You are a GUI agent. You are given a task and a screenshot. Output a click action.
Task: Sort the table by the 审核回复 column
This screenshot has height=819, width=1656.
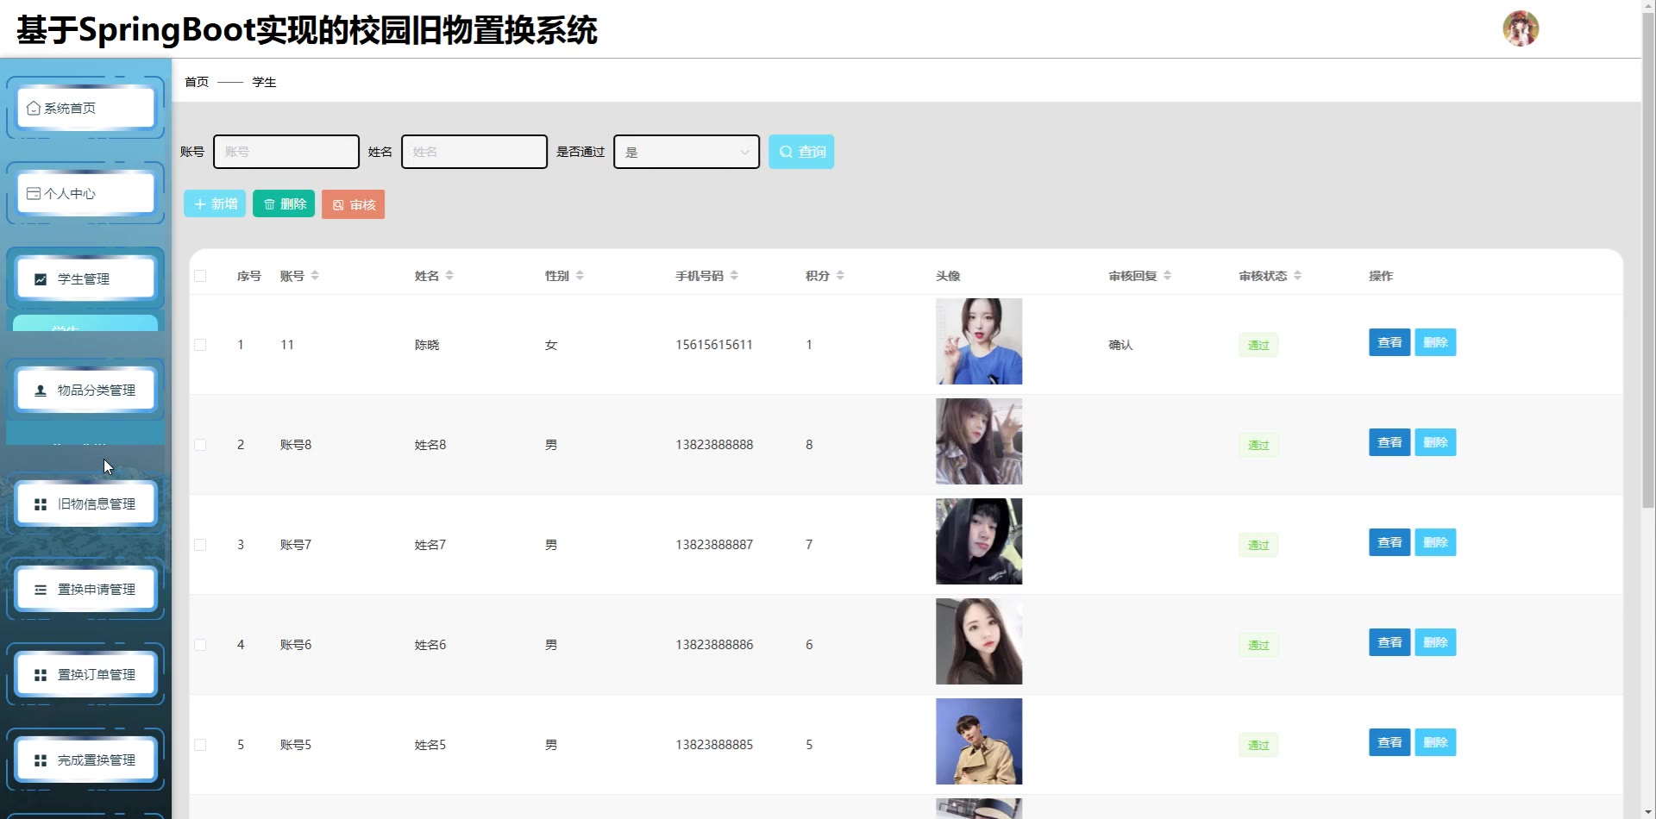click(1167, 276)
